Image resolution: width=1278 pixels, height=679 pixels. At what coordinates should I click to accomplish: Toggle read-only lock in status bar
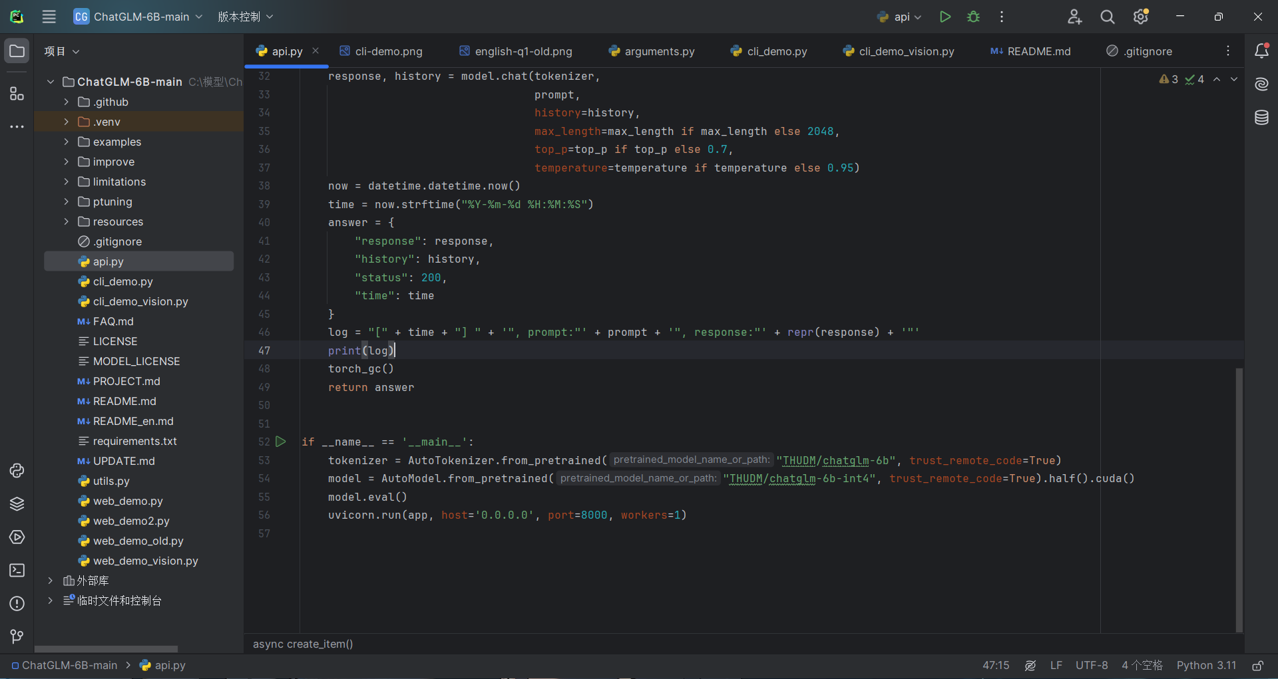point(1257,666)
